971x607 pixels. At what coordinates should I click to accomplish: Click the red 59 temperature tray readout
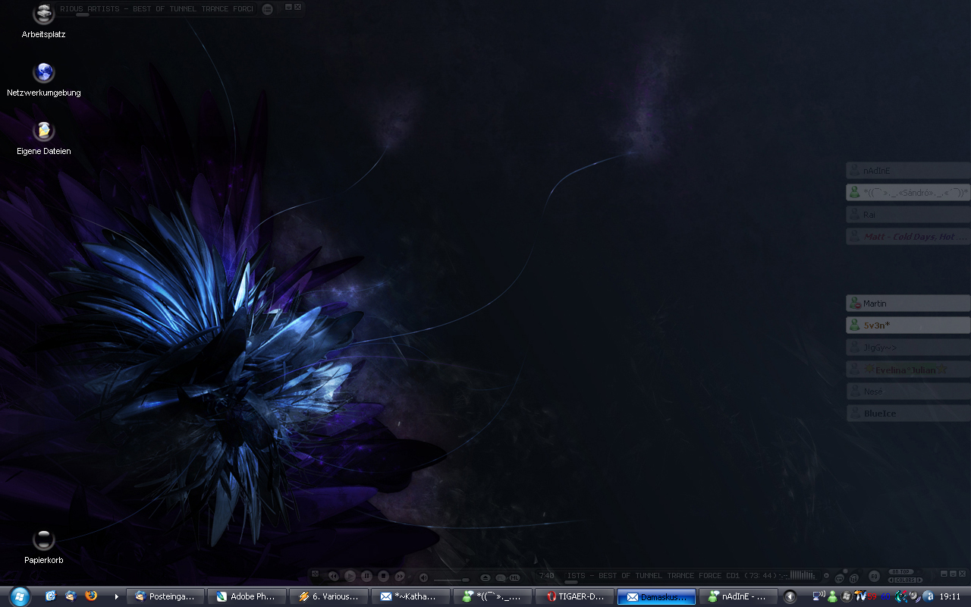(872, 596)
